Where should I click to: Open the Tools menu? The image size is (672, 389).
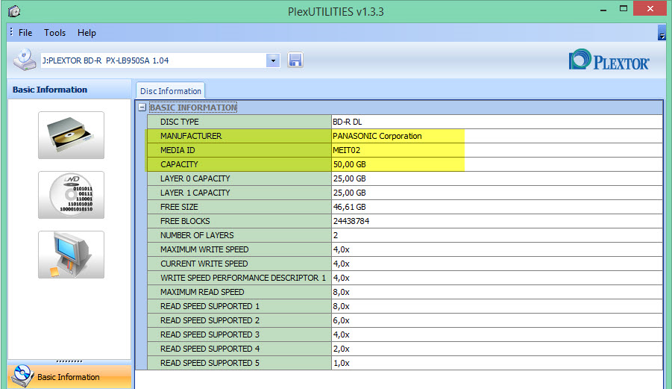55,33
